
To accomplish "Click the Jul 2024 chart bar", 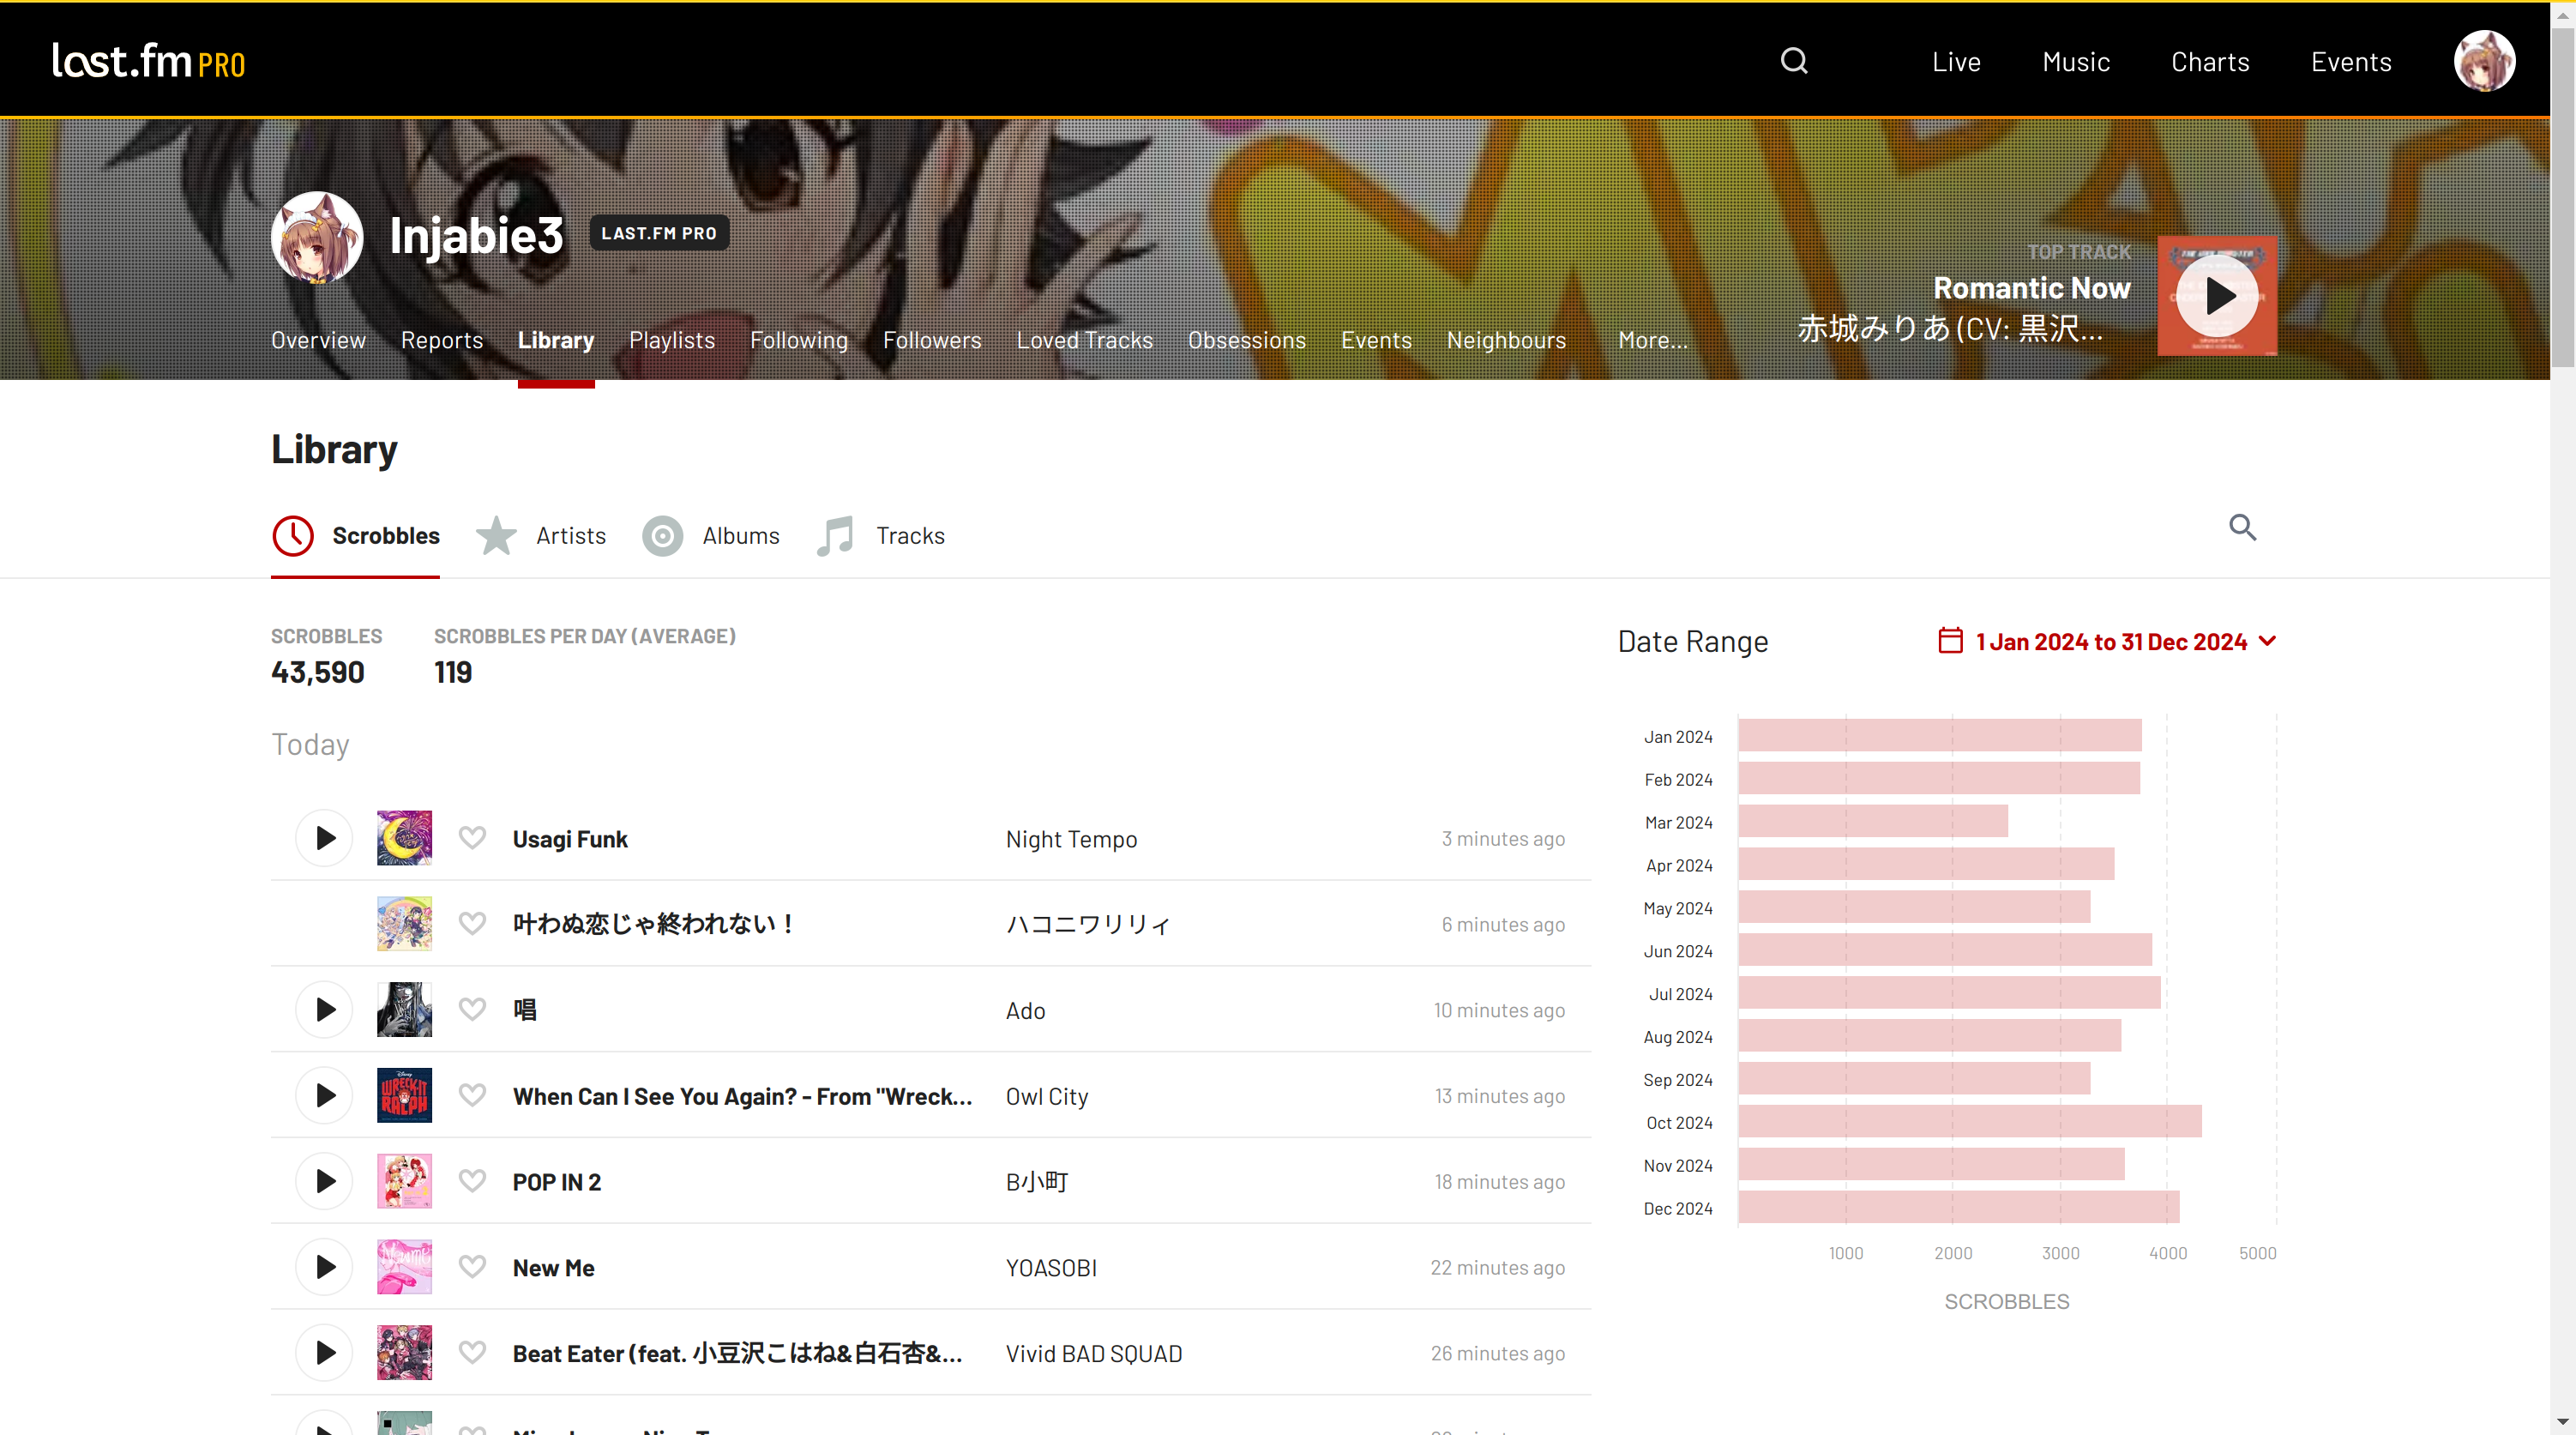I will (x=1950, y=993).
